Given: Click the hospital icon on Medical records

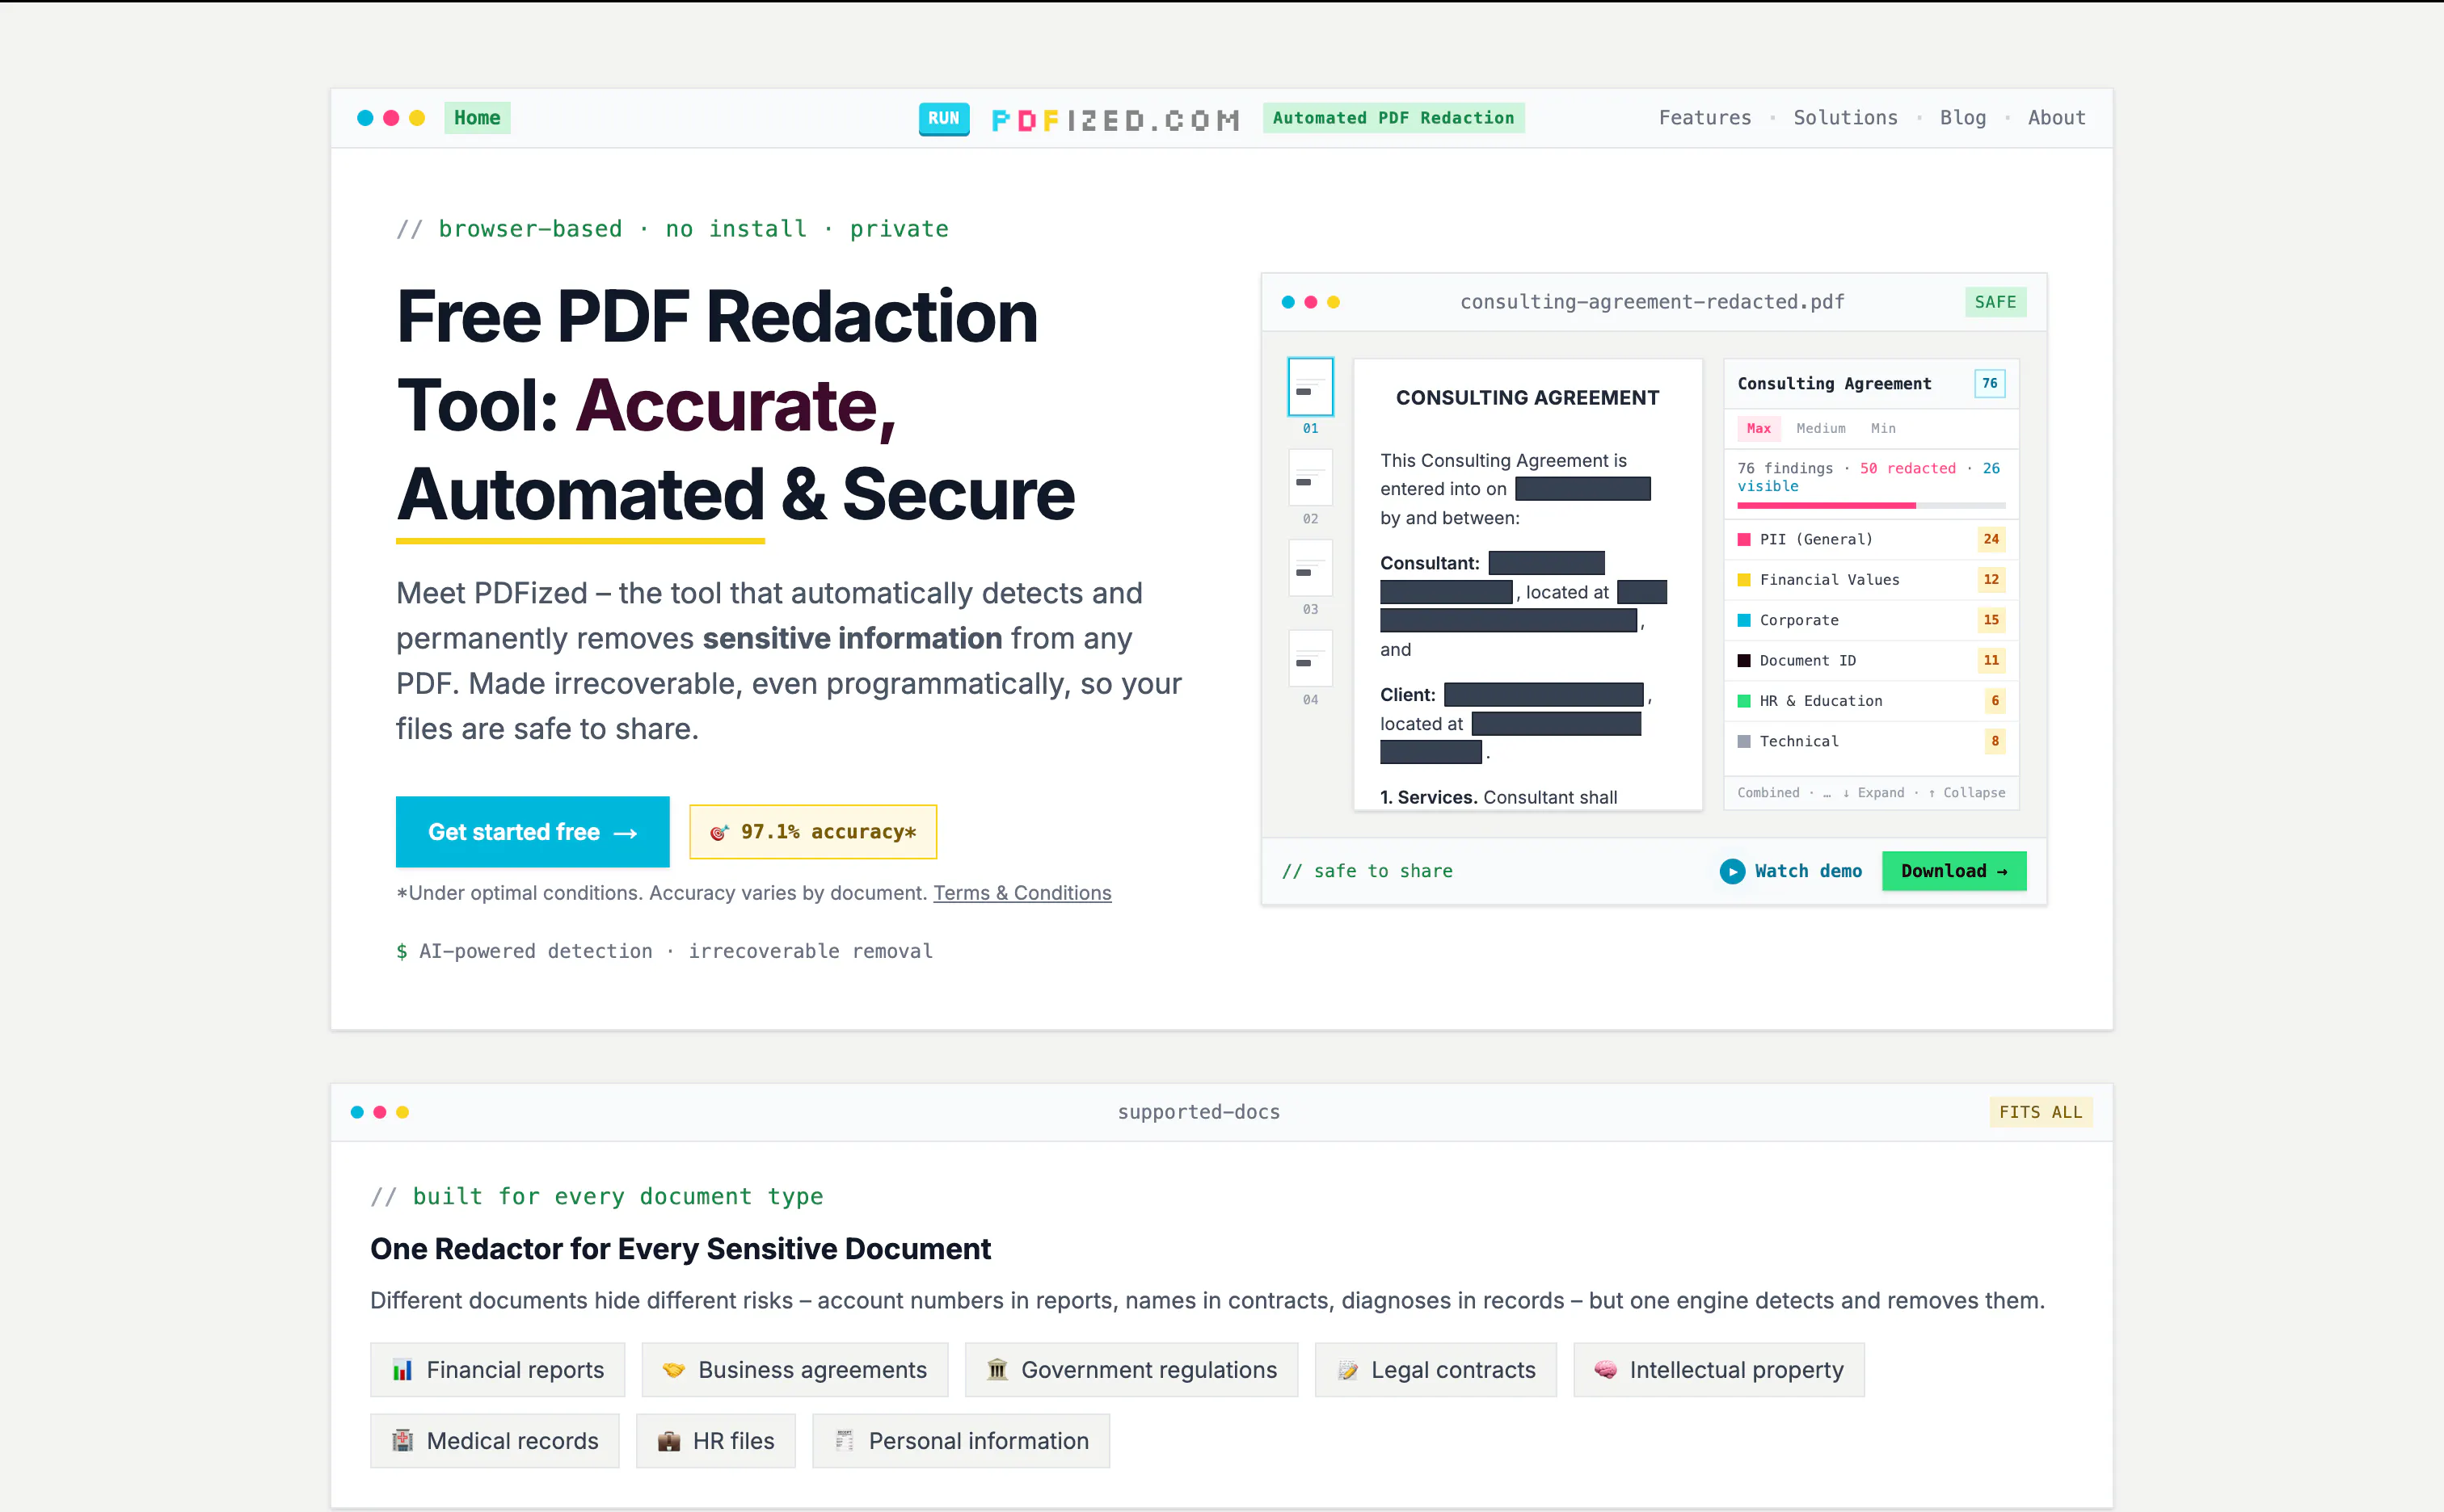Looking at the screenshot, I should coord(402,1441).
